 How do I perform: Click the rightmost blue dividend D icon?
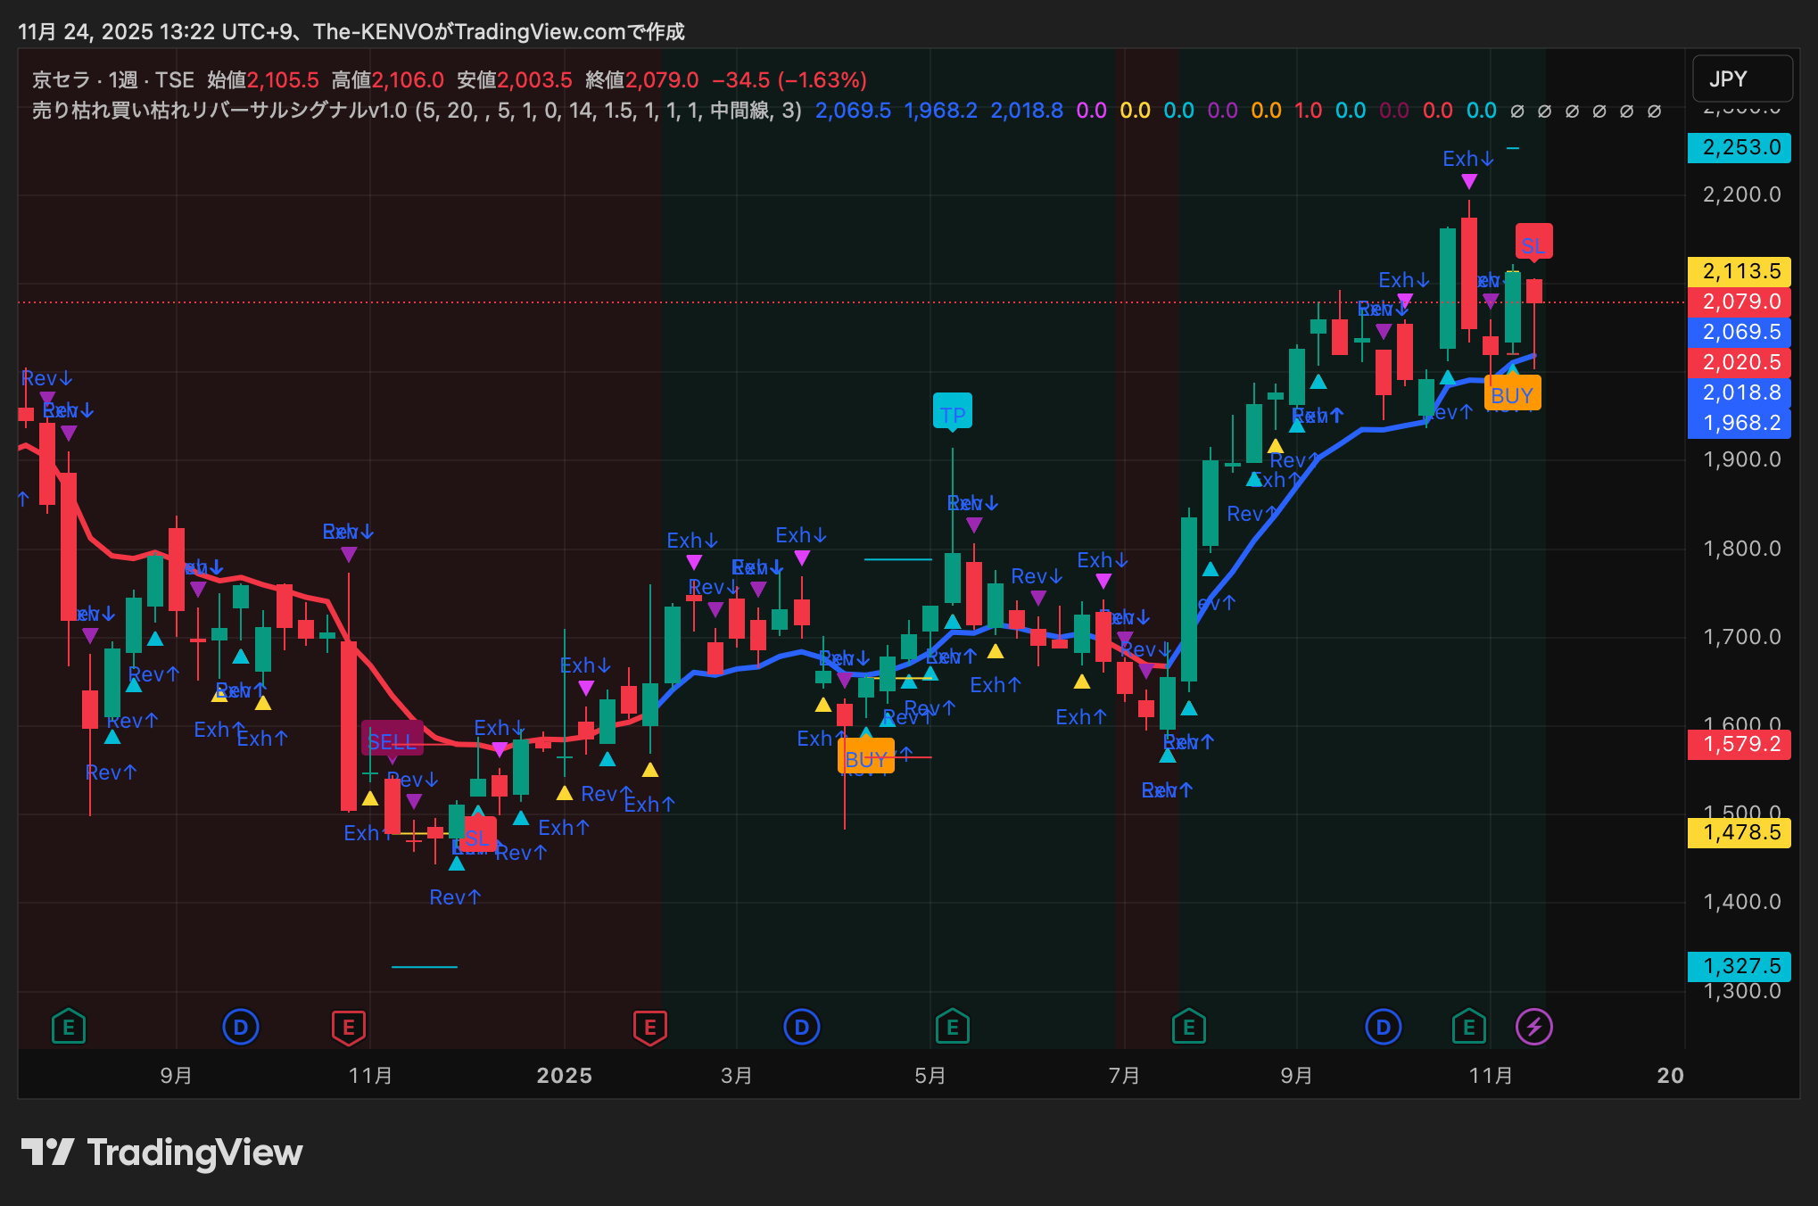point(1383,1027)
